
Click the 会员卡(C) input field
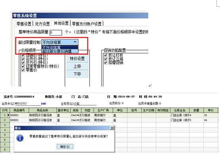click(27, 103)
